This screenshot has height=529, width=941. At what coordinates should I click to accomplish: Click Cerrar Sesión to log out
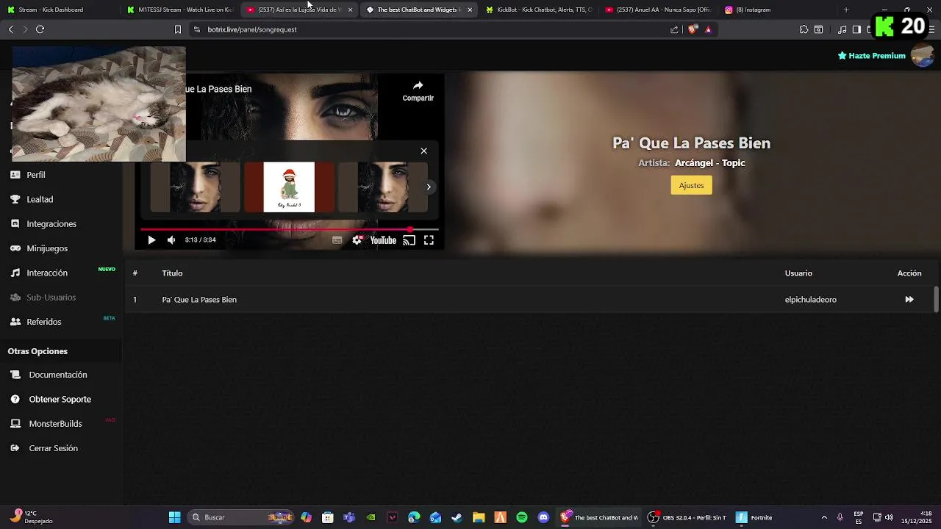pyautogui.click(x=53, y=448)
